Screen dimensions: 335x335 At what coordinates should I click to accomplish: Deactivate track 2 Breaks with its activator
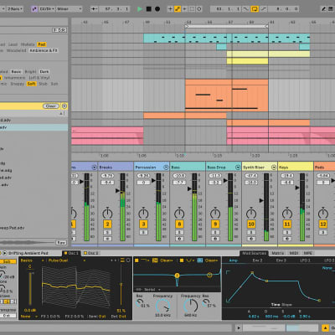[107, 224]
